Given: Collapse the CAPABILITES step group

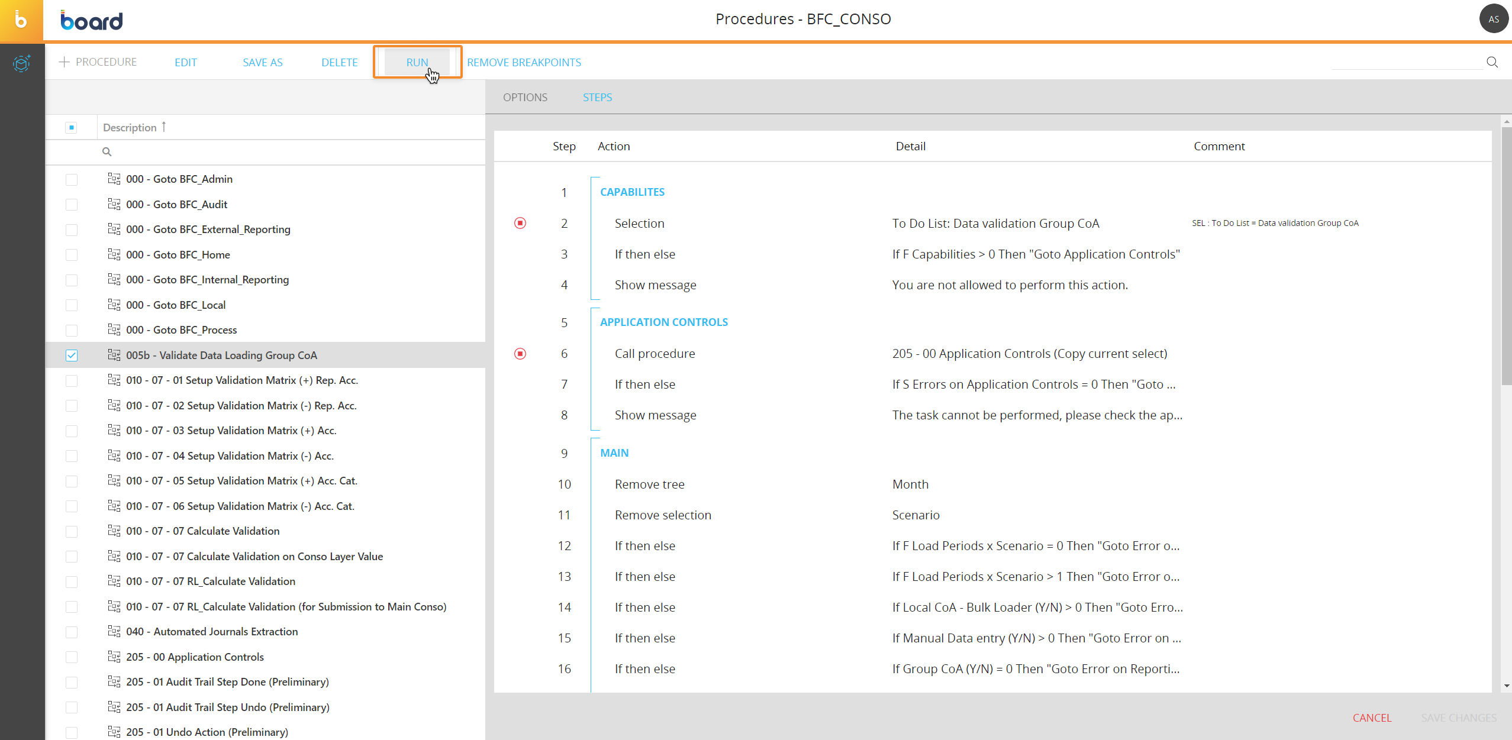Looking at the screenshot, I should [632, 192].
